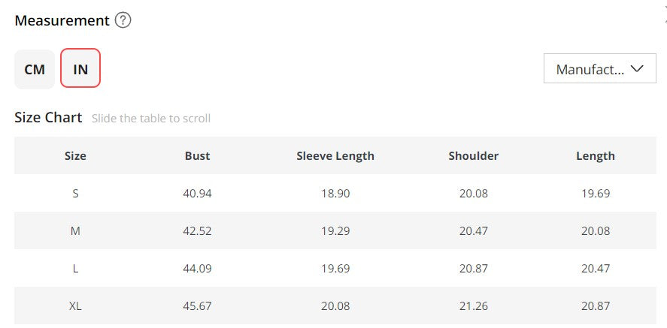This screenshot has width=667, height=328.
Task: Click bust value 40.94 for size S
Action: (197, 194)
